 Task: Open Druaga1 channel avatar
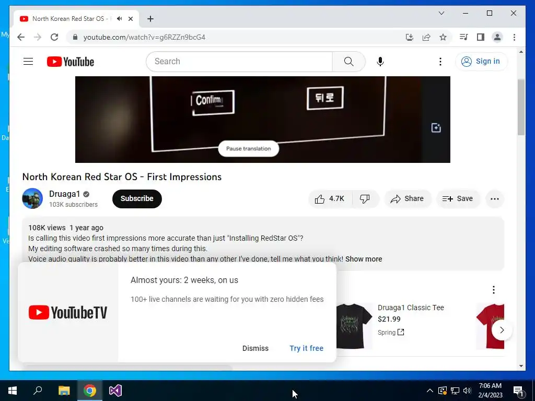tap(32, 198)
